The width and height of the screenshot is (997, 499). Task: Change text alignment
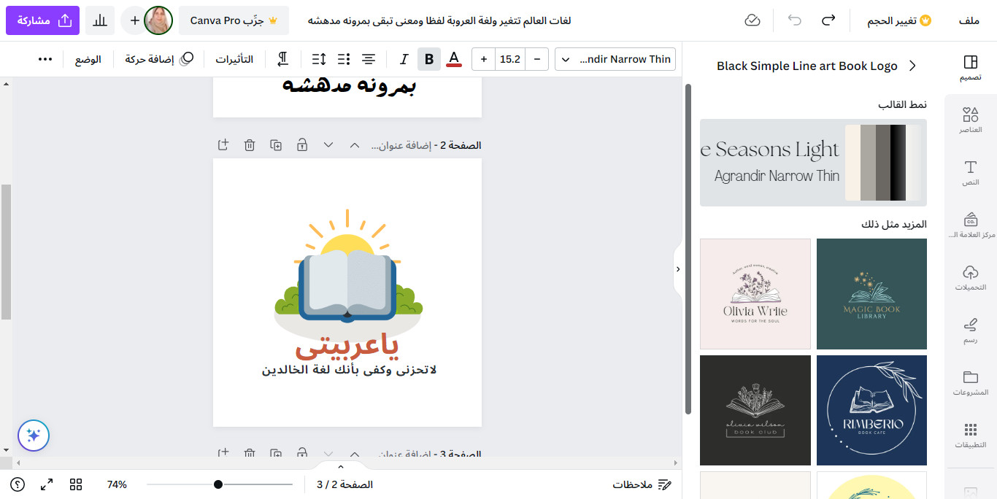pyautogui.click(x=369, y=59)
